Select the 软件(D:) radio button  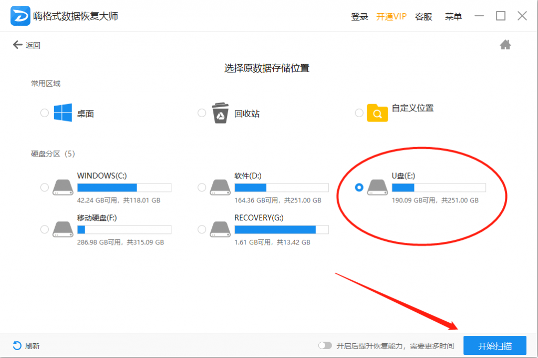point(202,187)
